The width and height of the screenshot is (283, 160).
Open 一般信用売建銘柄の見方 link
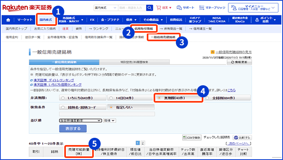click(x=234, y=52)
